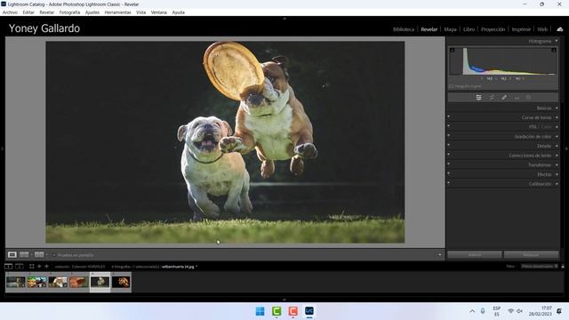The height and width of the screenshot is (320, 569).
Task: Toggle Transform panel on/off switch
Action: (449, 164)
